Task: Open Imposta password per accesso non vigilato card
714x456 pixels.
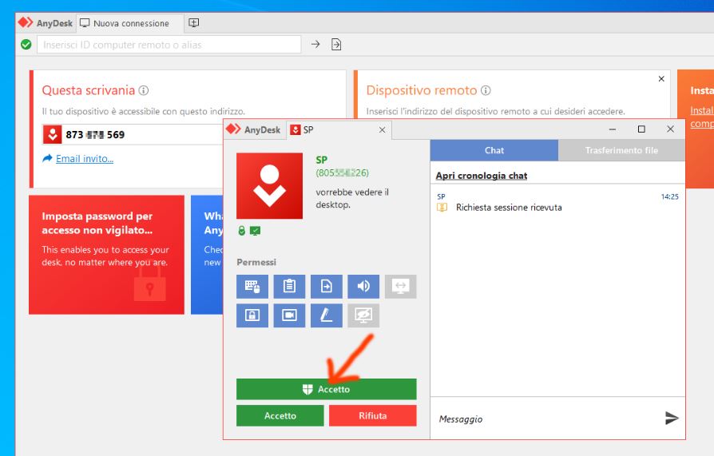Action: coord(106,255)
